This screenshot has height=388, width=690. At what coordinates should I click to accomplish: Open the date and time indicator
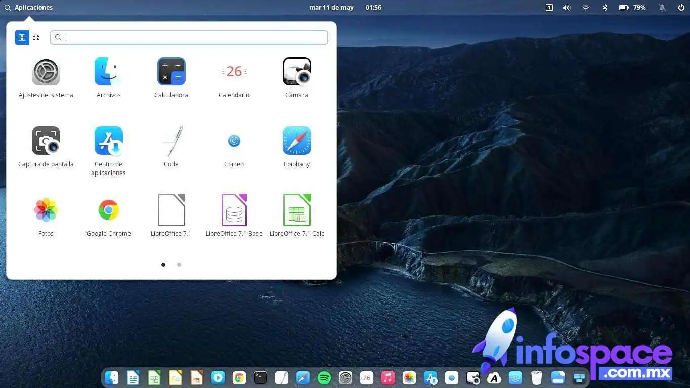[345, 8]
